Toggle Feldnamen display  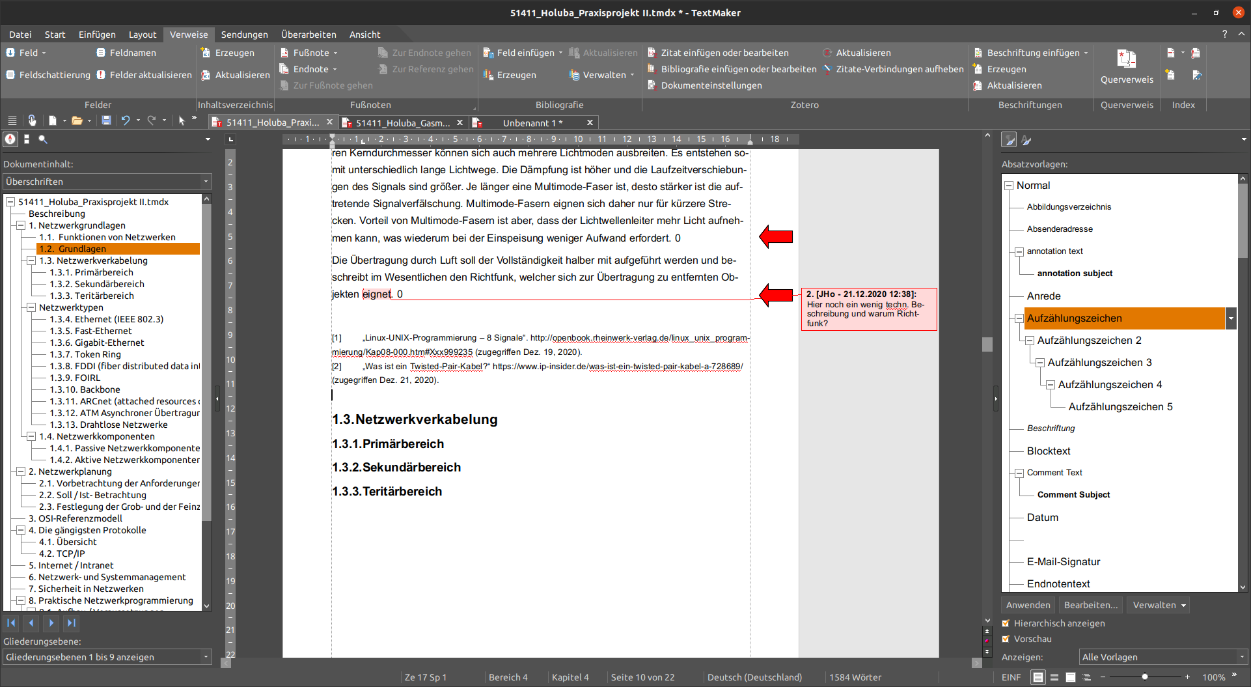tap(126, 53)
